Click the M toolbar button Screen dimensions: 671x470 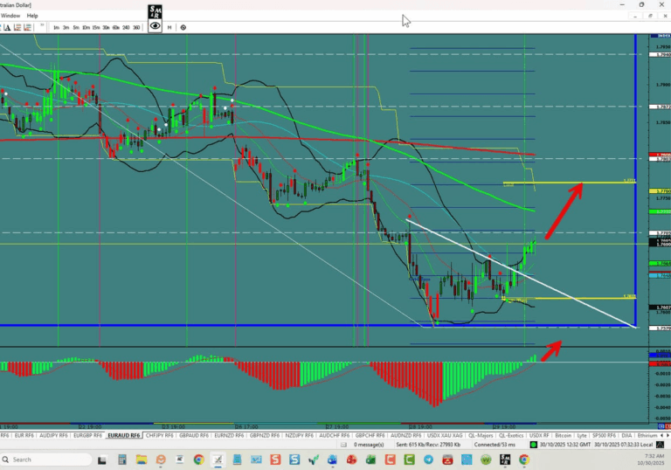[169, 27]
